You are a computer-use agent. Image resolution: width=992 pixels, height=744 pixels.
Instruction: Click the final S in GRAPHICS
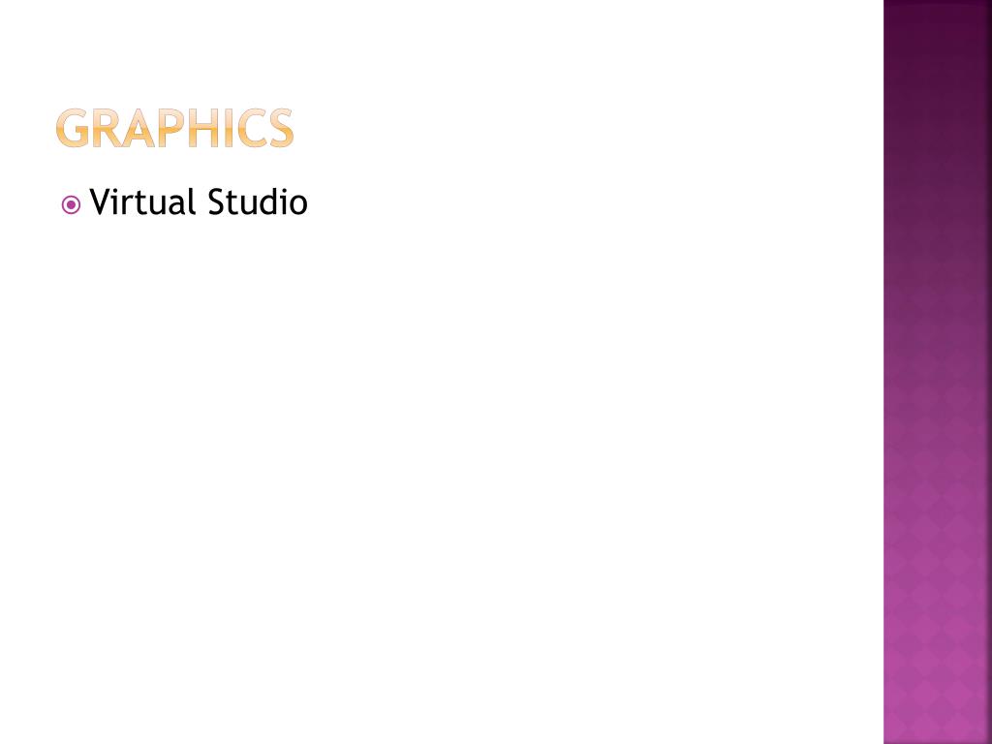[282, 128]
